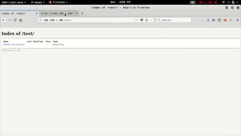Click the workspace switcher in top panel

[x=192, y=2]
